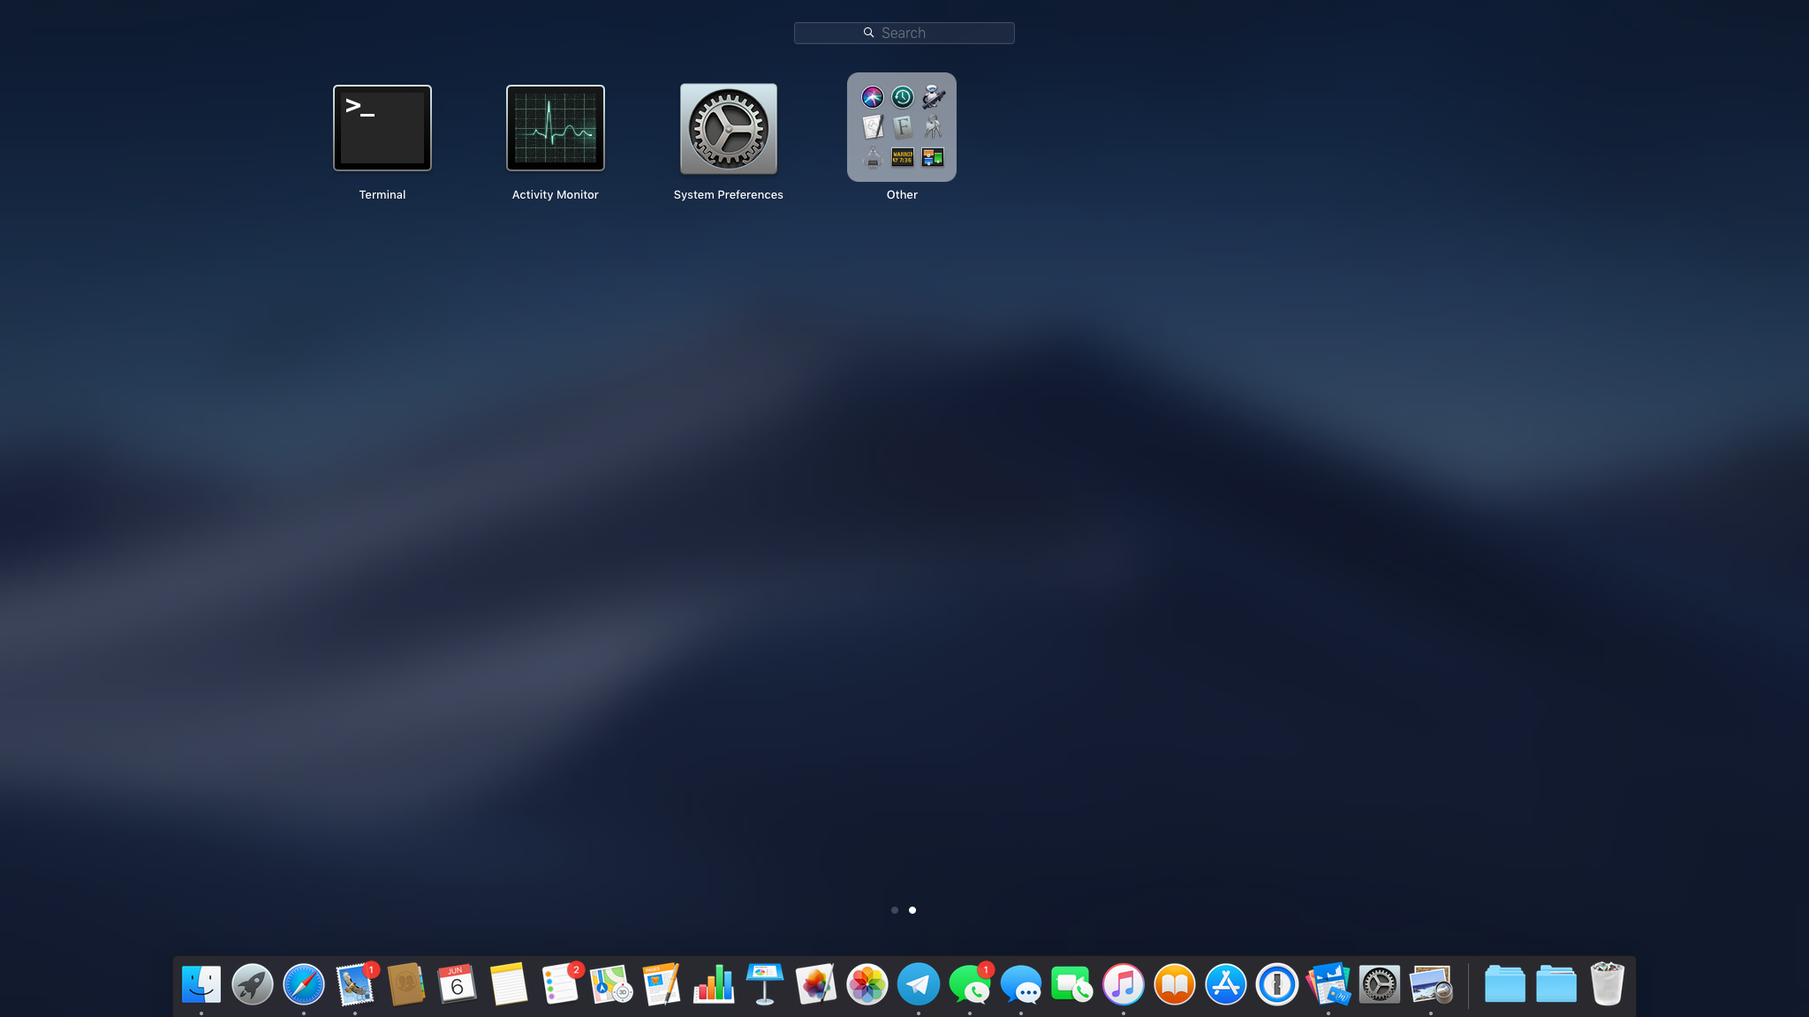Launch the Terminal app from Launchpad
The width and height of the screenshot is (1809, 1017).
pyautogui.click(x=382, y=129)
